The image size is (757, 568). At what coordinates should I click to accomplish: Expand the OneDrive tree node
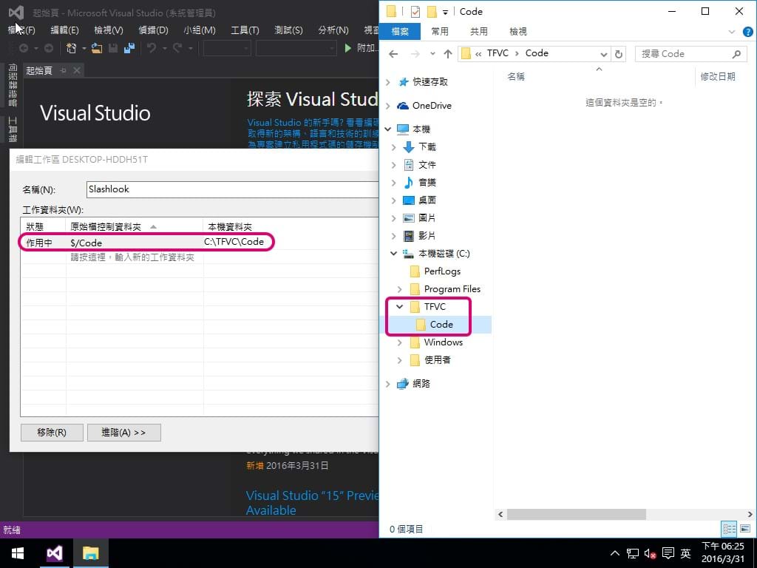click(x=387, y=106)
